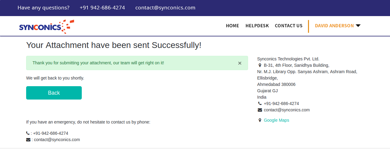This screenshot has width=390, height=149.
Task: Click the map pin icon beside address
Action: click(260, 65)
